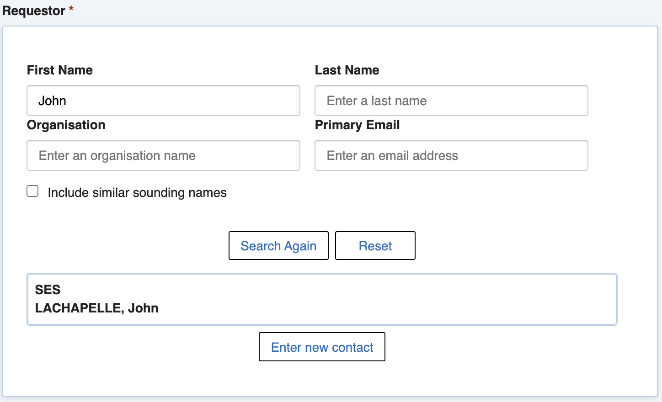
Task: Enable Include similar sounding names checkbox
Action: (32, 191)
